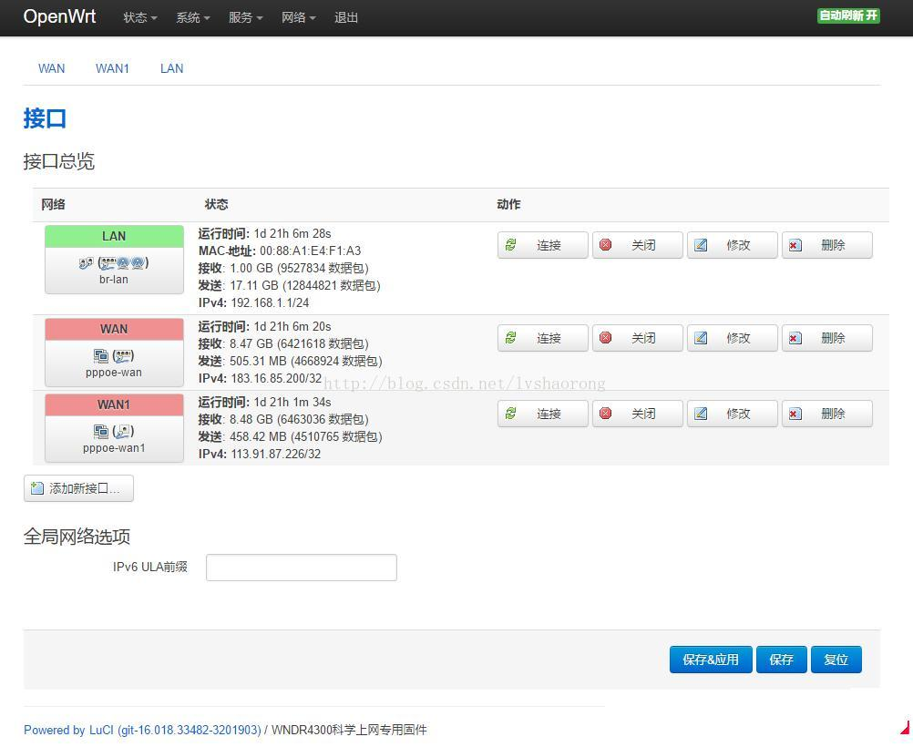913x747 pixels.
Task: Click the tunnel icon above pppoe-wan
Action: coord(101,356)
